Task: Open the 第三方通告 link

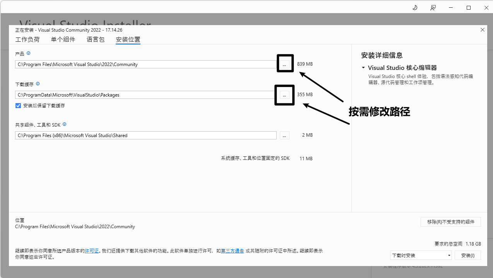Action: point(232,251)
